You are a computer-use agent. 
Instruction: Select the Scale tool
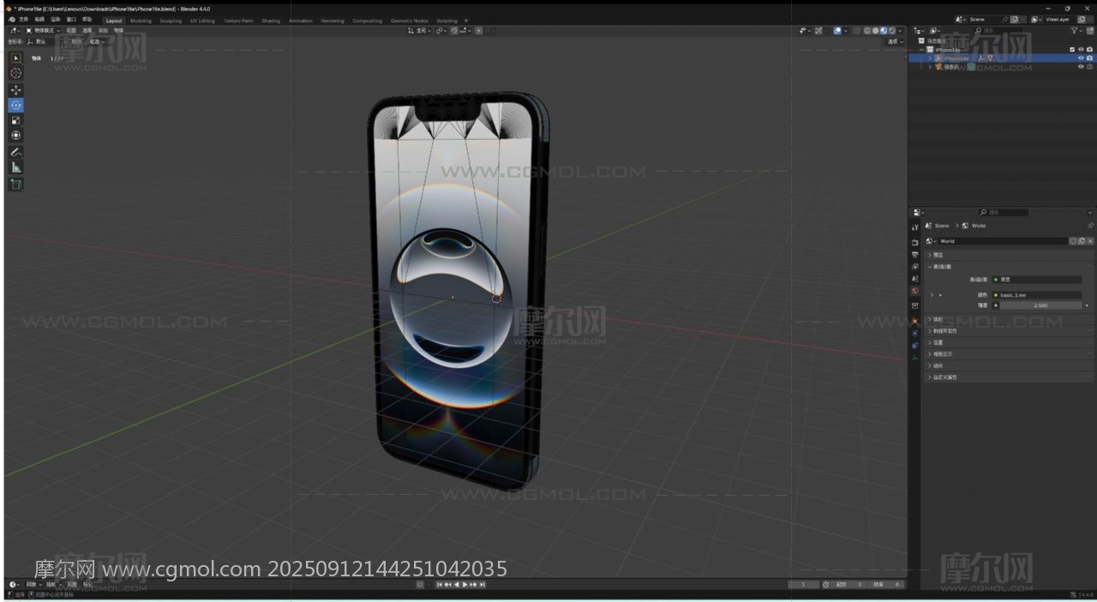pos(16,121)
